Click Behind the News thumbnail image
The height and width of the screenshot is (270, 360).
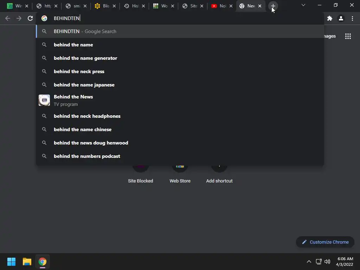[x=44, y=100]
